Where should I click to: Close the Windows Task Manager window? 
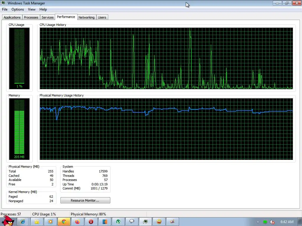click(x=297, y=3)
